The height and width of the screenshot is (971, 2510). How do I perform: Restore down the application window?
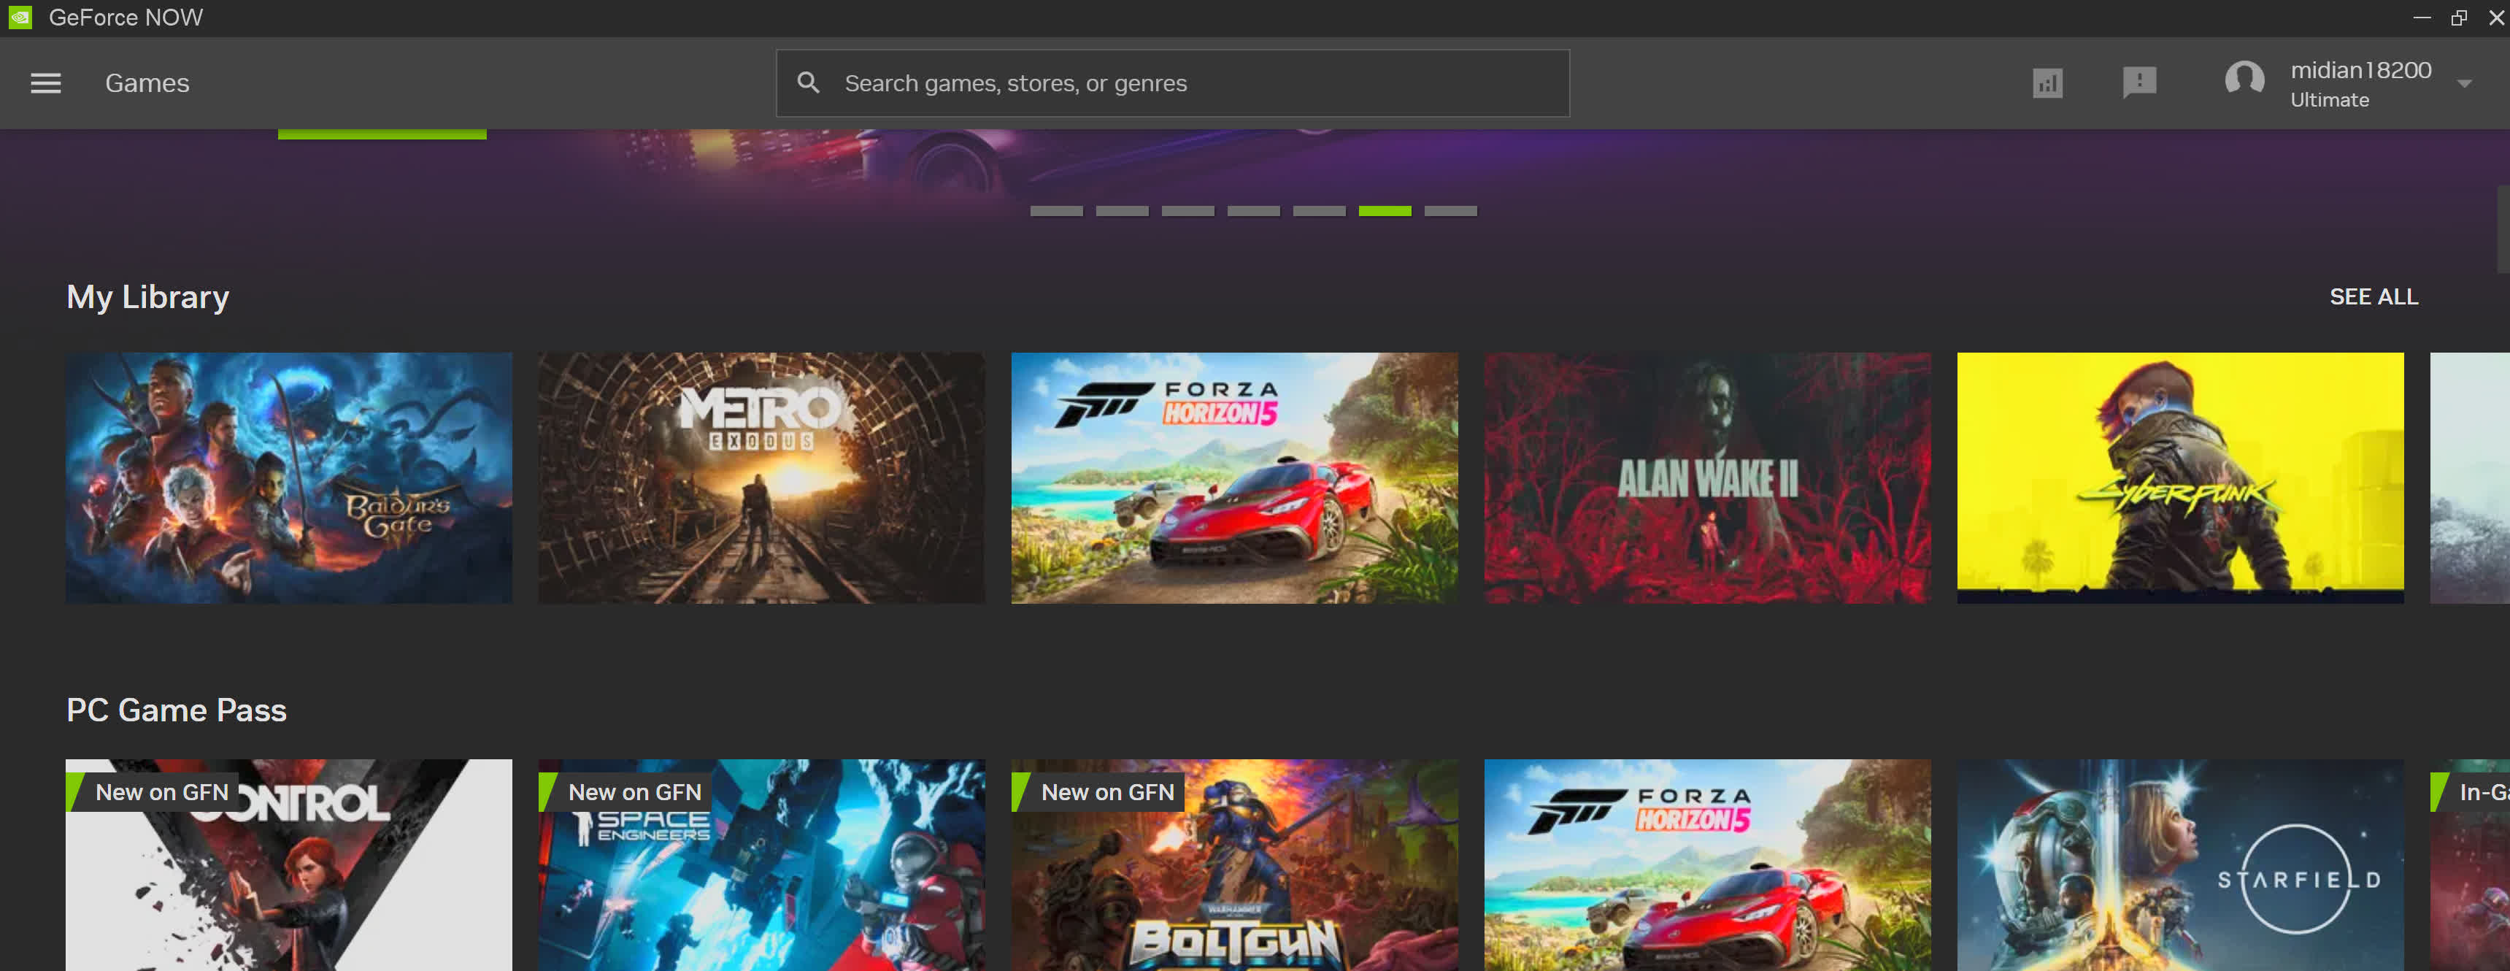[2458, 17]
